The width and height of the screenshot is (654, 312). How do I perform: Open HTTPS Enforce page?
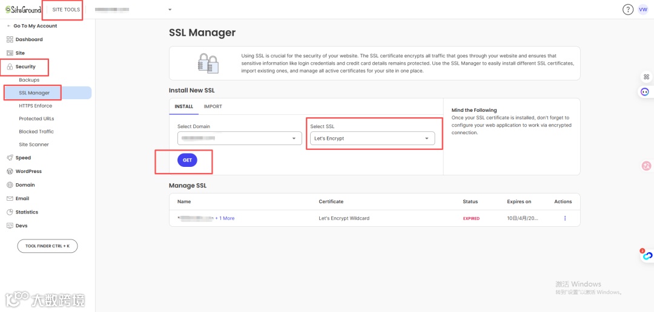coord(36,106)
